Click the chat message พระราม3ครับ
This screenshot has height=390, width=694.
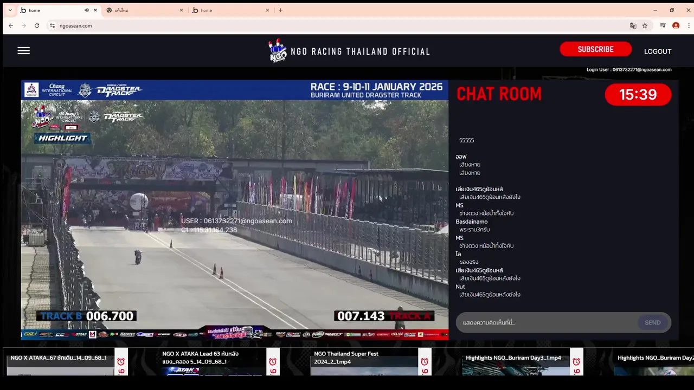click(x=474, y=230)
